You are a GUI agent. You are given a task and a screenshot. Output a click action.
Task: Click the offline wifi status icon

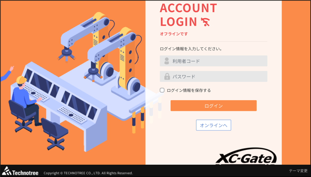pyautogui.click(x=205, y=22)
